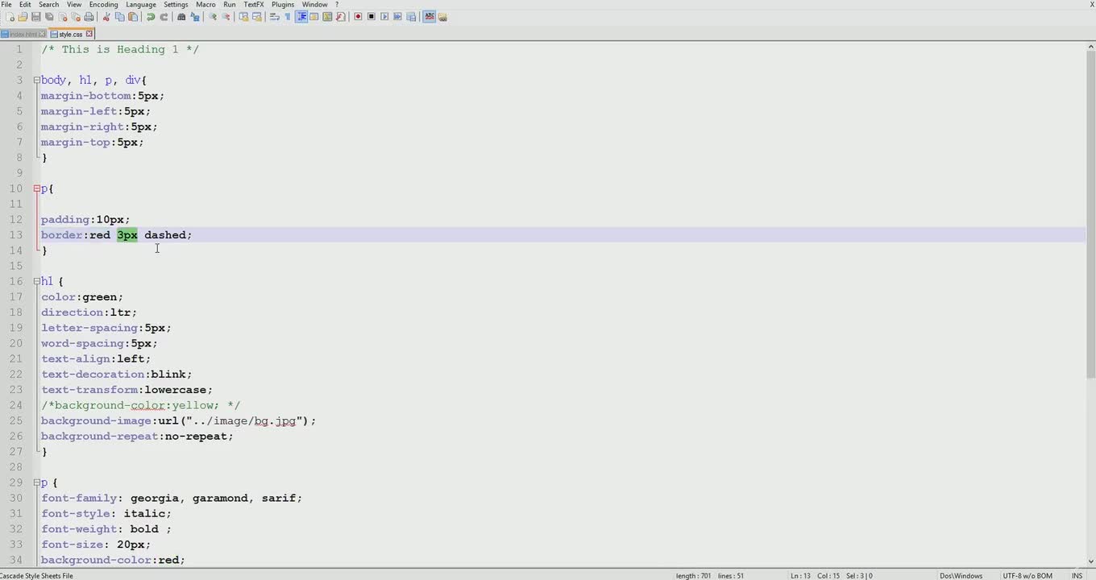Toggle show all characters pilcrow icon
Viewport: 1096px width, 580px height.
click(x=288, y=17)
